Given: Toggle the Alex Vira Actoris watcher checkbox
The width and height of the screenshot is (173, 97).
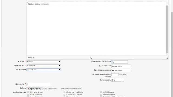Looking at the screenshot, I should coord(28,92).
